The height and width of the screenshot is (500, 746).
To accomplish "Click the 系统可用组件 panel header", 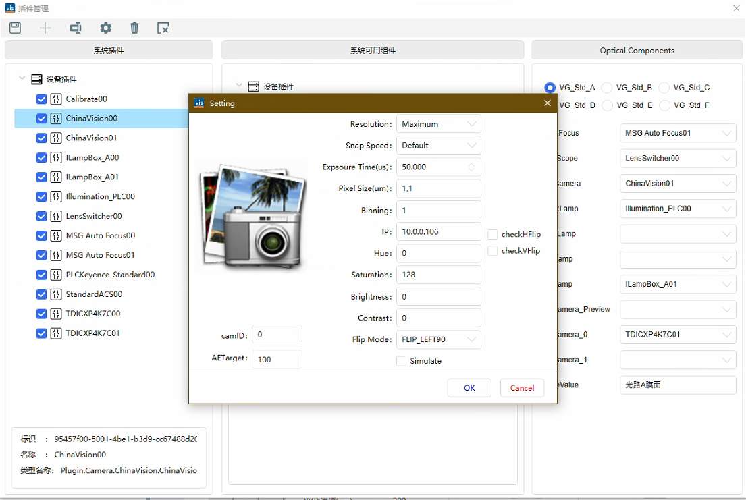I will coord(373,50).
